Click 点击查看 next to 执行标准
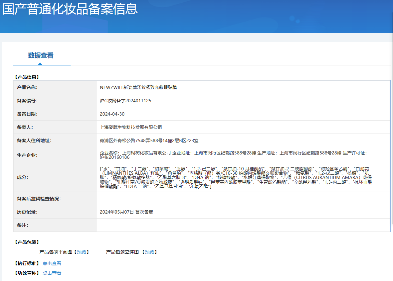This screenshot has height=281, width=393. click(x=52, y=263)
